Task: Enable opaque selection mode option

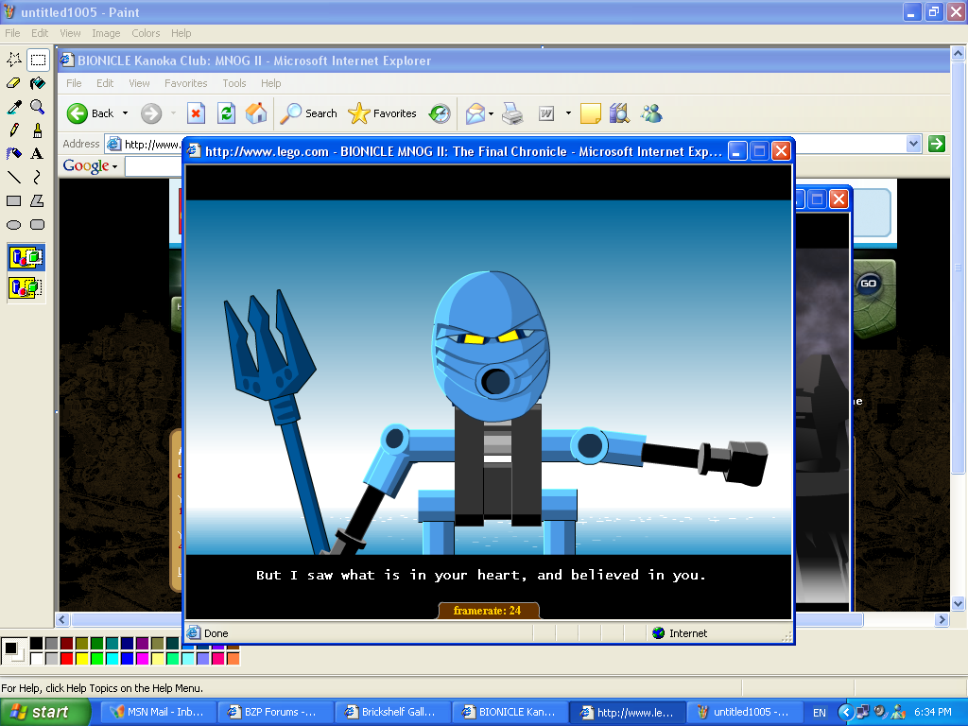Action: 26,257
